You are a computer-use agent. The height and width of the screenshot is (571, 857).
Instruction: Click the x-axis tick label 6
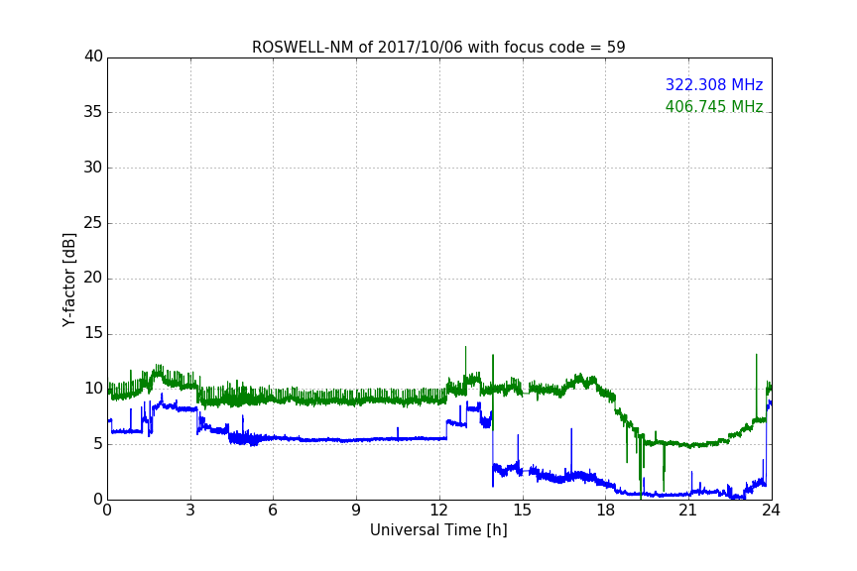tap(273, 511)
